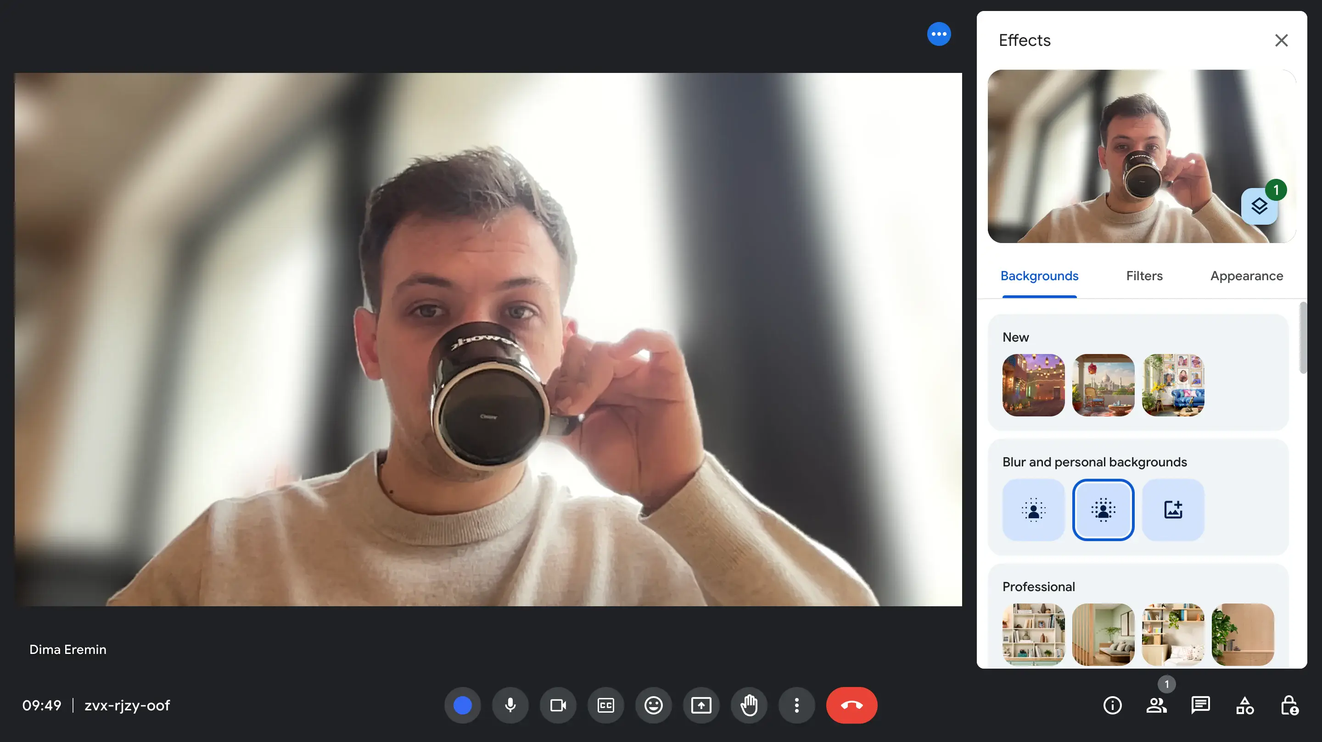The width and height of the screenshot is (1322, 742).
Task: Toggle the camera off icon
Action: point(558,705)
